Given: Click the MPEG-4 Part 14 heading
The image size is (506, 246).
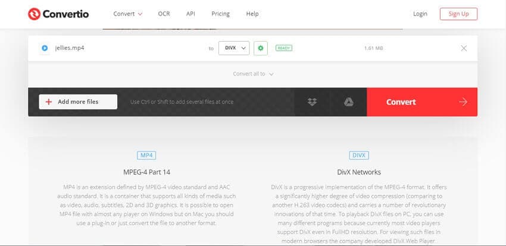Looking at the screenshot, I should pos(147,172).
